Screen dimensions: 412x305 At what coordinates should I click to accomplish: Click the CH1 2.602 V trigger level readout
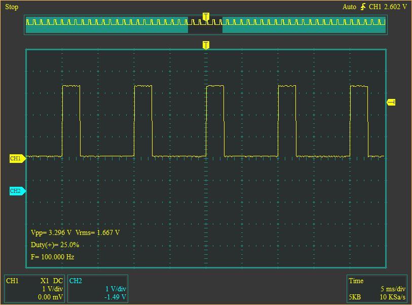click(388, 7)
